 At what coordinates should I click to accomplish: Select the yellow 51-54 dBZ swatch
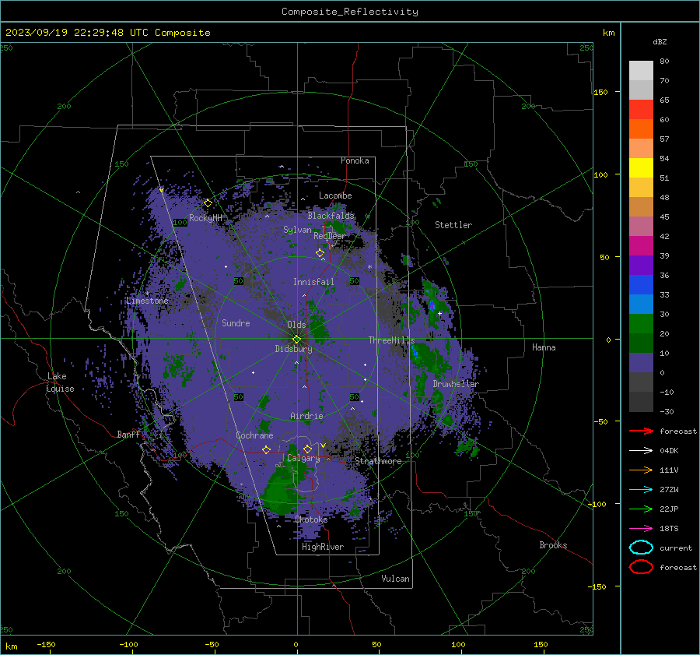[x=641, y=167]
